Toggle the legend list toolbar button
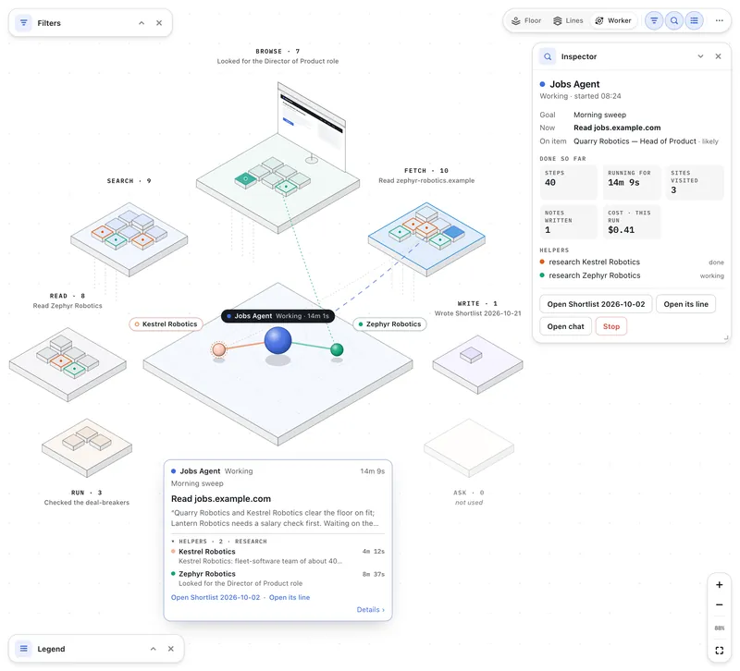740x671 pixels. tap(695, 20)
